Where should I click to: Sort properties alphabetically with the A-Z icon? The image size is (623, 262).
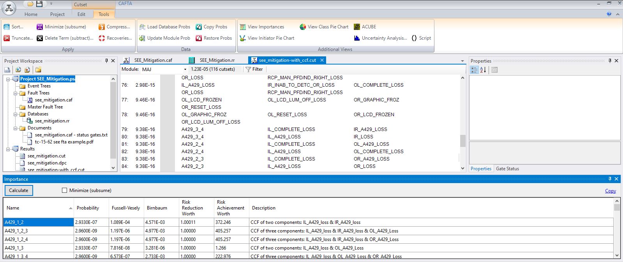[x=483, y=70]
